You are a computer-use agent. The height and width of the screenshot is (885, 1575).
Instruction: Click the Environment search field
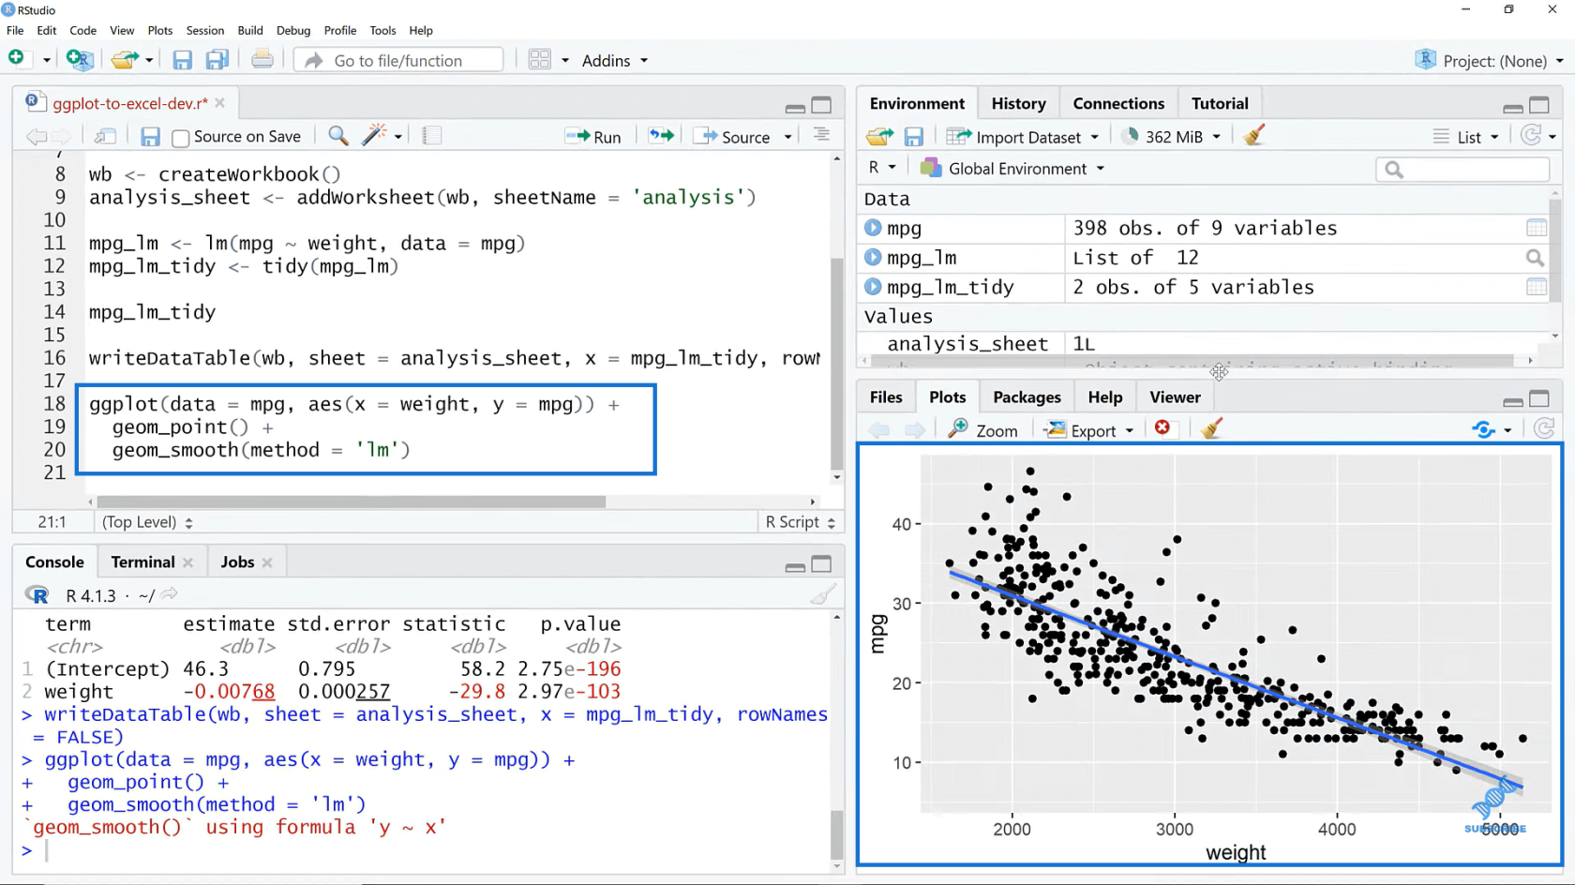click(x=1462, y=169)
